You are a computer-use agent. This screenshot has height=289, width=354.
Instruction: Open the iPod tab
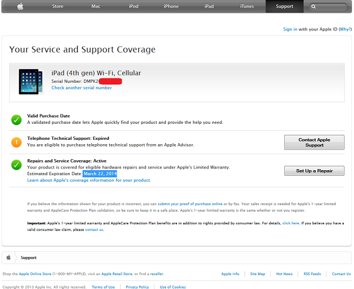pos(134,6)
